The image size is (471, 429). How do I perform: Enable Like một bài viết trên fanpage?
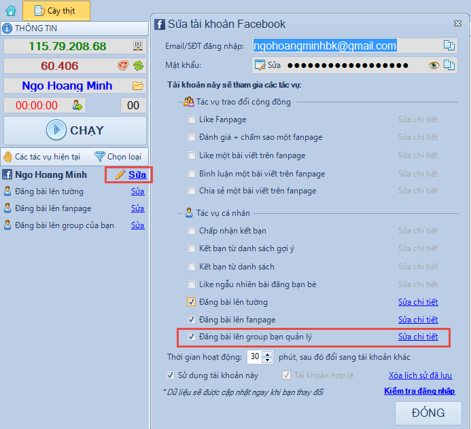[191, 155]
